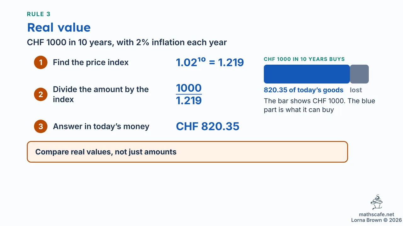Viewport: 403px width, 226px height.
Task: Click the Compare real values callout box
Action: [187, 152]
